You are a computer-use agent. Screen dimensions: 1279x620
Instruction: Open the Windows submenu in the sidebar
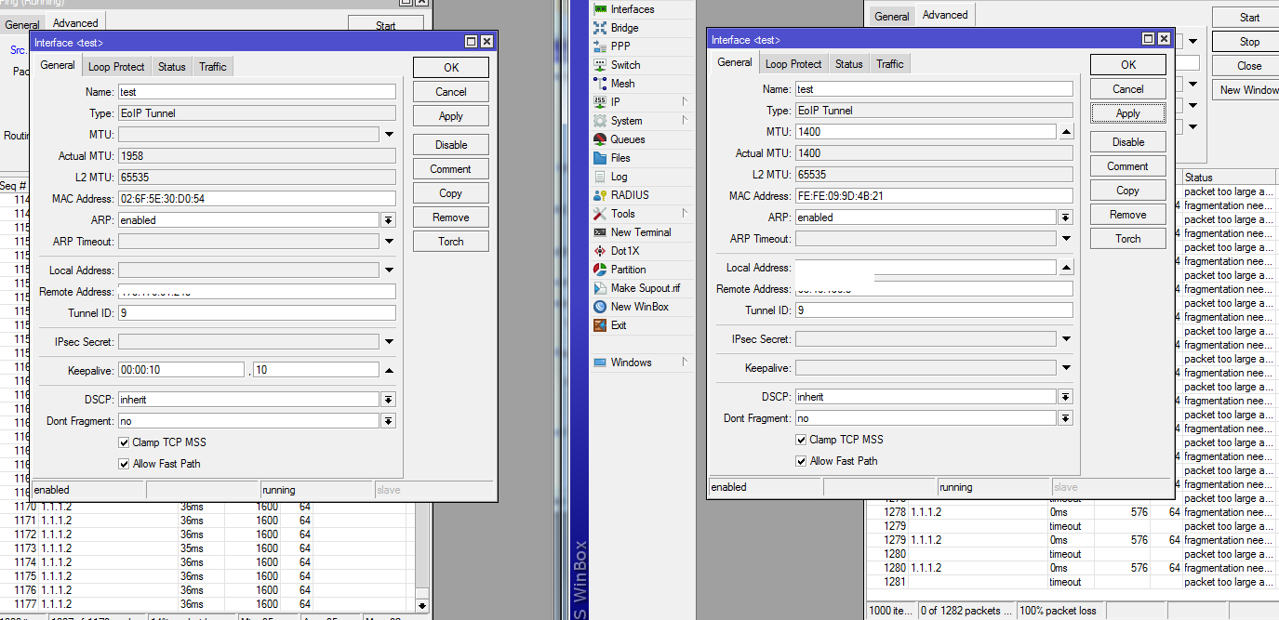click(x=642, y=363)
